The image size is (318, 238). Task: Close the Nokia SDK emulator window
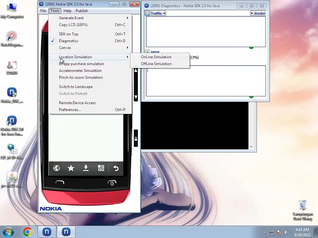[134, 4]
